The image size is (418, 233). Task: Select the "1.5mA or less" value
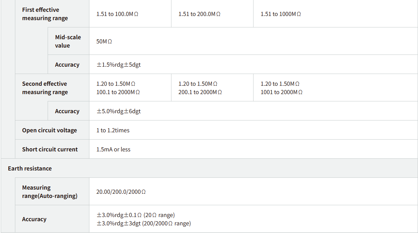[x=113, y=149]
